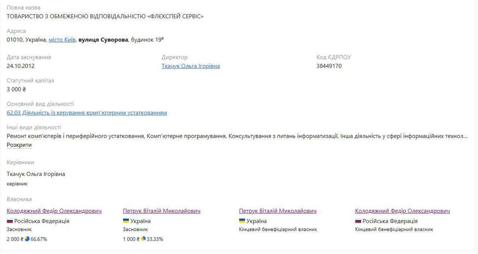Click the founding date 24.10.2012

tap(21, 66)
